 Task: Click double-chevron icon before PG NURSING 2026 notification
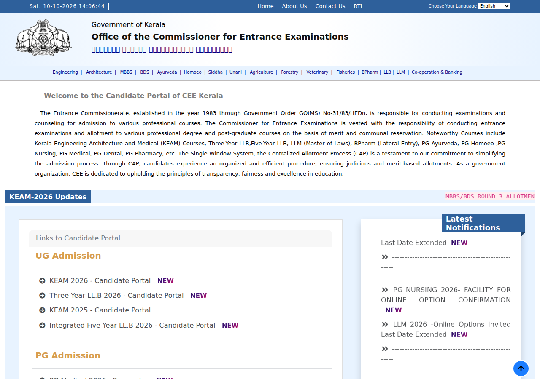pyautogui.click(x=385, y=290)
